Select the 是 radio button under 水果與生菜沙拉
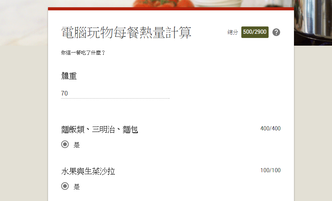The image size is (332, 201). pos(65,186)
